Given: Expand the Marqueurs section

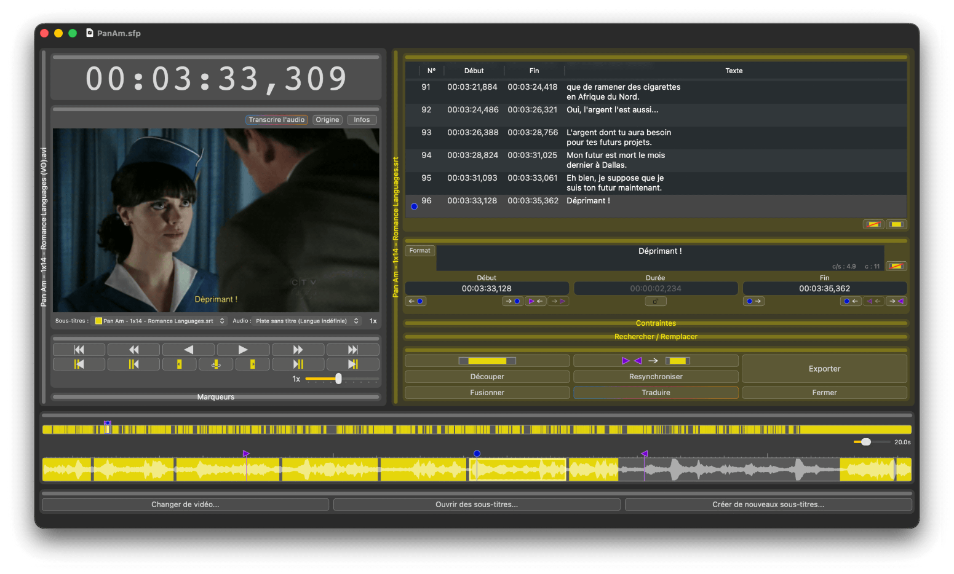Looking at the screenshot, I should tap(216, 397).
